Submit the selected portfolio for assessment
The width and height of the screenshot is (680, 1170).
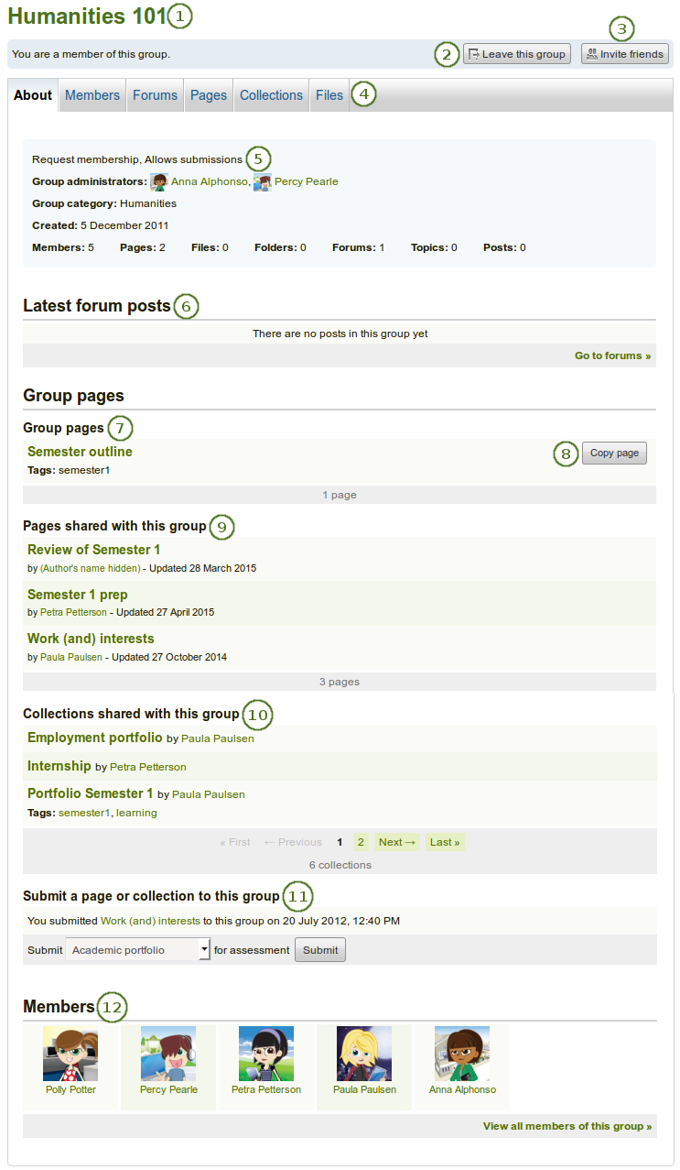320,950
